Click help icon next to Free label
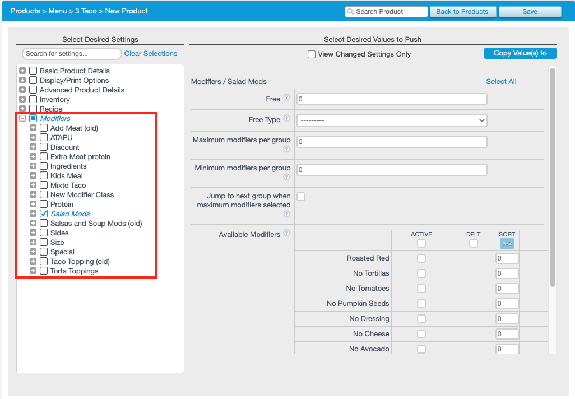 [x=287, y=97]
